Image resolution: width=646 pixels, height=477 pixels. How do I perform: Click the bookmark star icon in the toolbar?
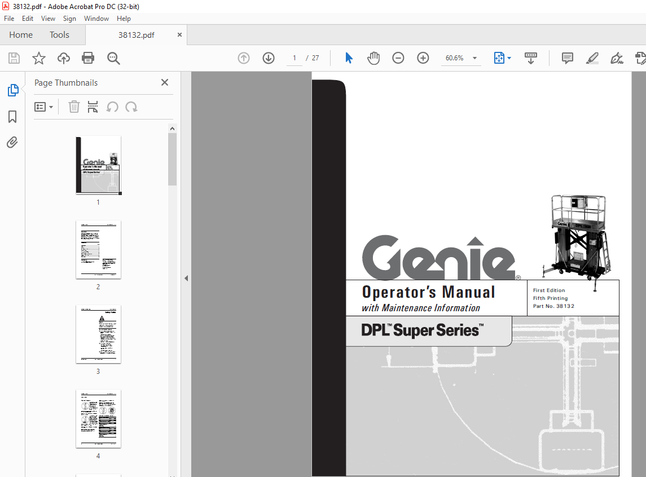tap(39, 58)
